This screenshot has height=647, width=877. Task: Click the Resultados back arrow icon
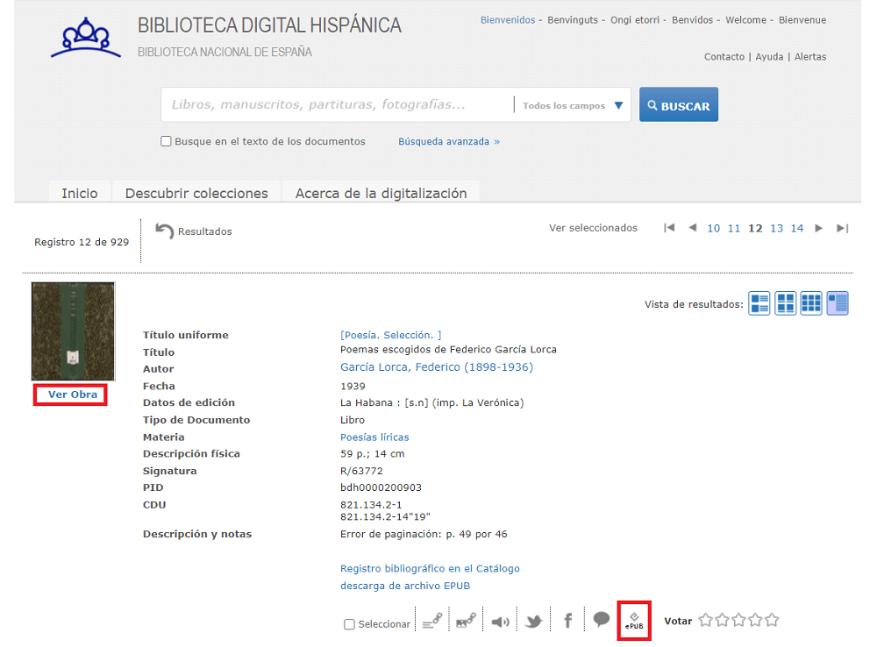tap(165, 231)
